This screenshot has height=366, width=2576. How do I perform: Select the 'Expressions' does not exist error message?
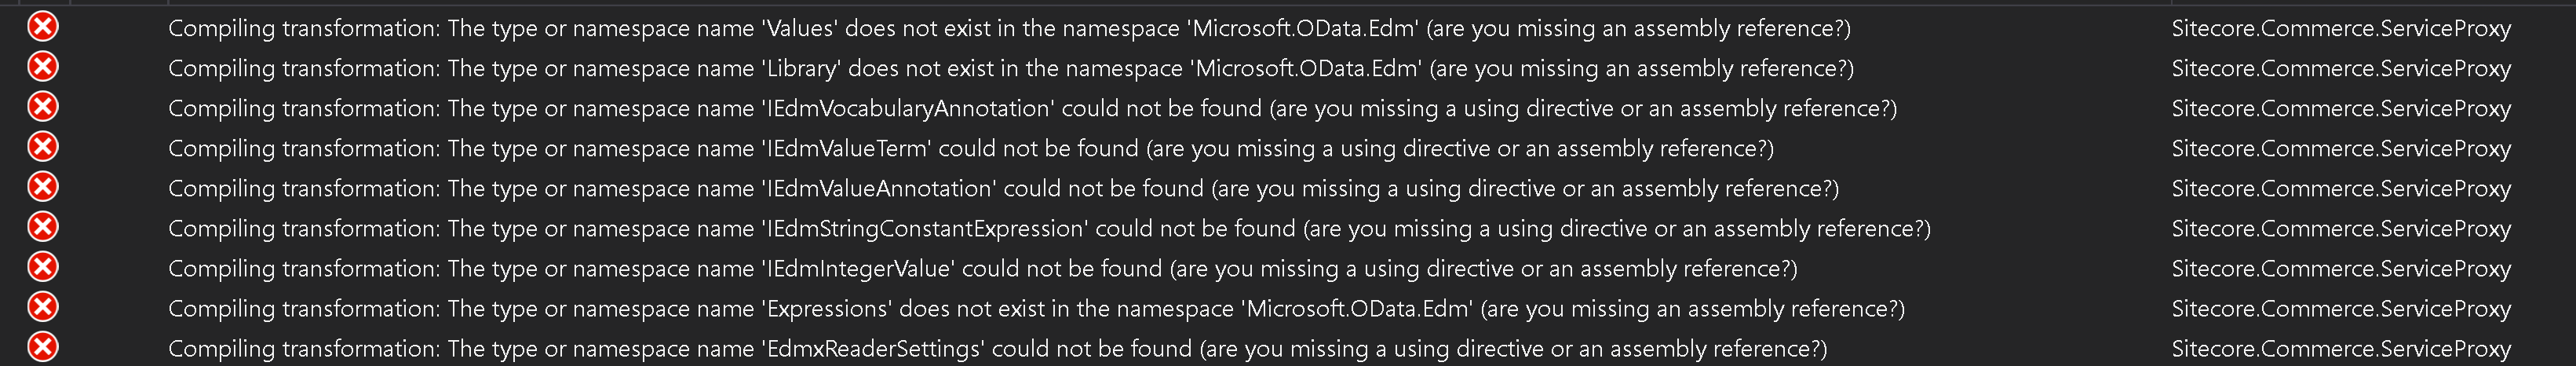(1036, 308)
